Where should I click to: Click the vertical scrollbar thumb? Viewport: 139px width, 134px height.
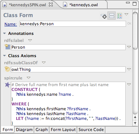point(135,31)
